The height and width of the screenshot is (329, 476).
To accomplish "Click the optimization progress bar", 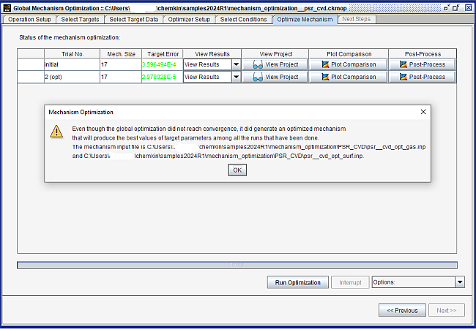I will (x=237, y=265).
